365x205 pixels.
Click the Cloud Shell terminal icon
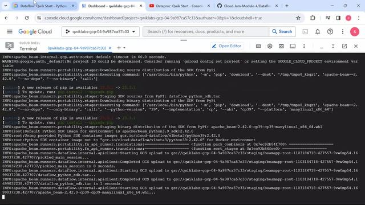[x=9, y=46]
